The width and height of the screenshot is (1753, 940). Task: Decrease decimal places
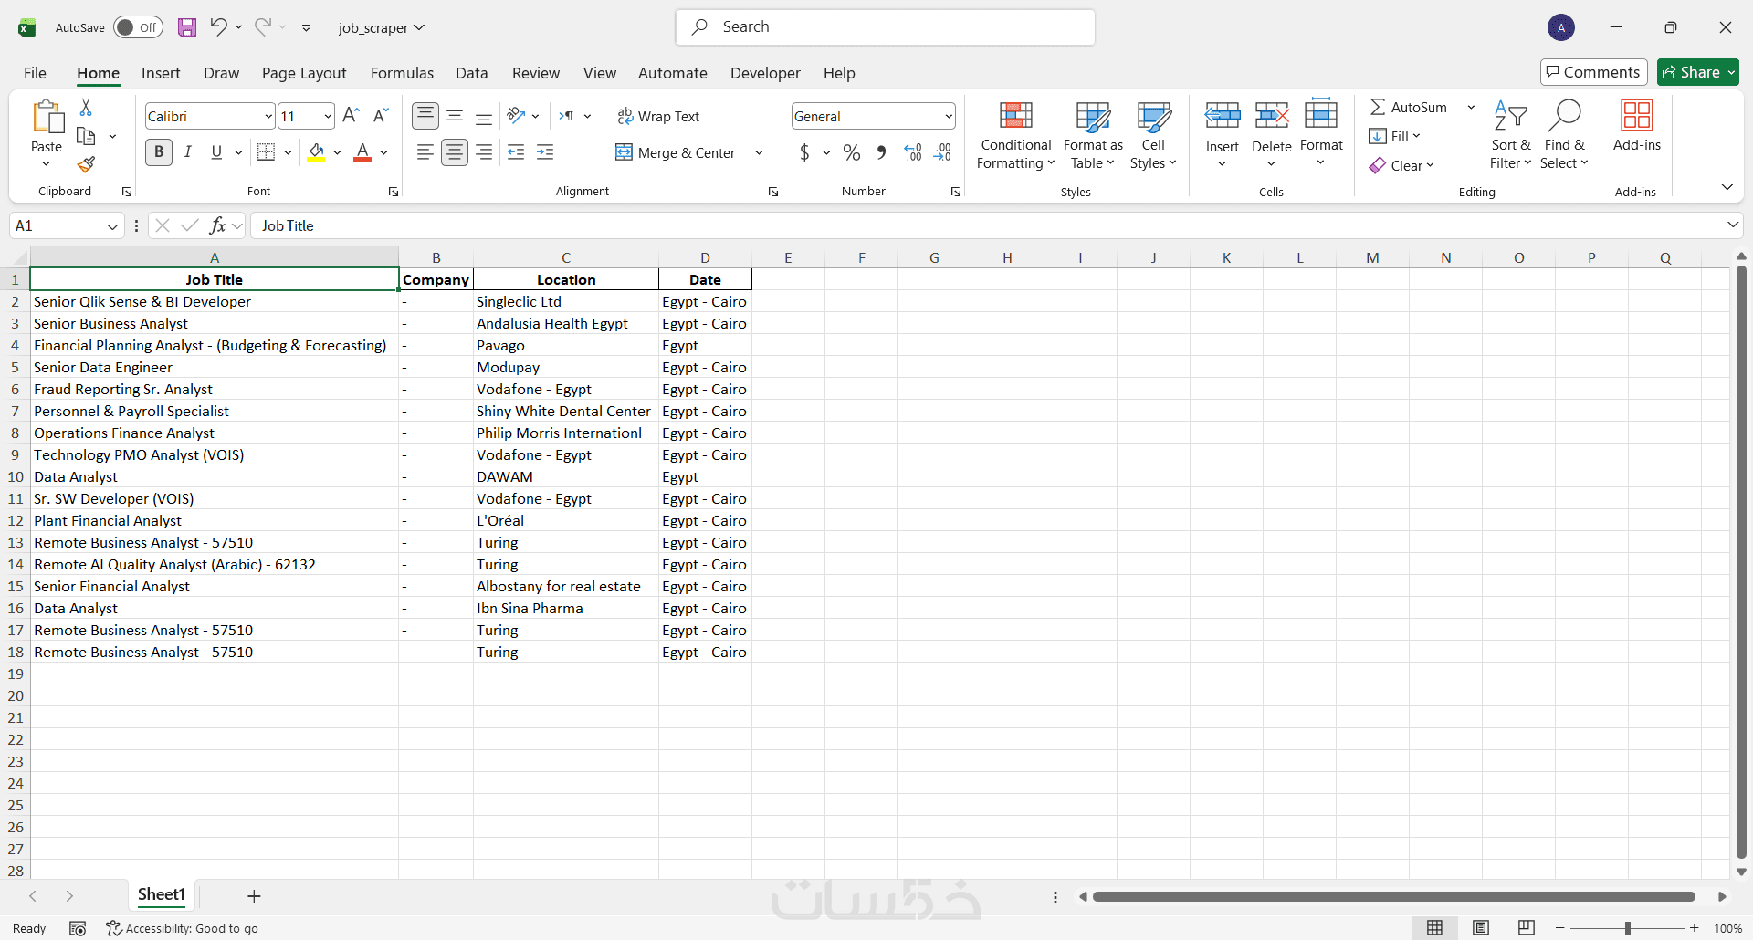click(943, 152)
